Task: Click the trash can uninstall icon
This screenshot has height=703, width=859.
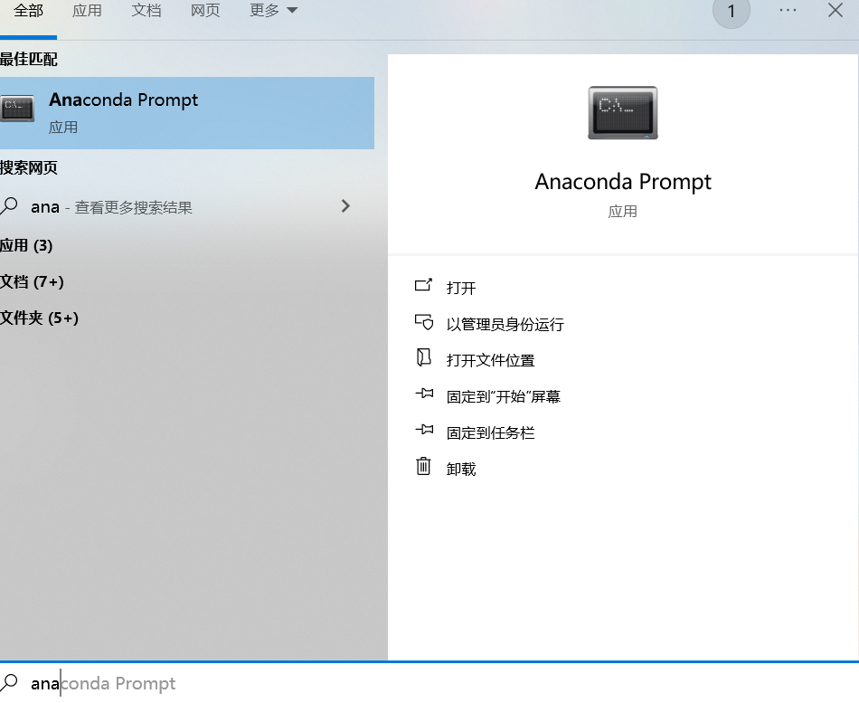Action: click(423, 466)
